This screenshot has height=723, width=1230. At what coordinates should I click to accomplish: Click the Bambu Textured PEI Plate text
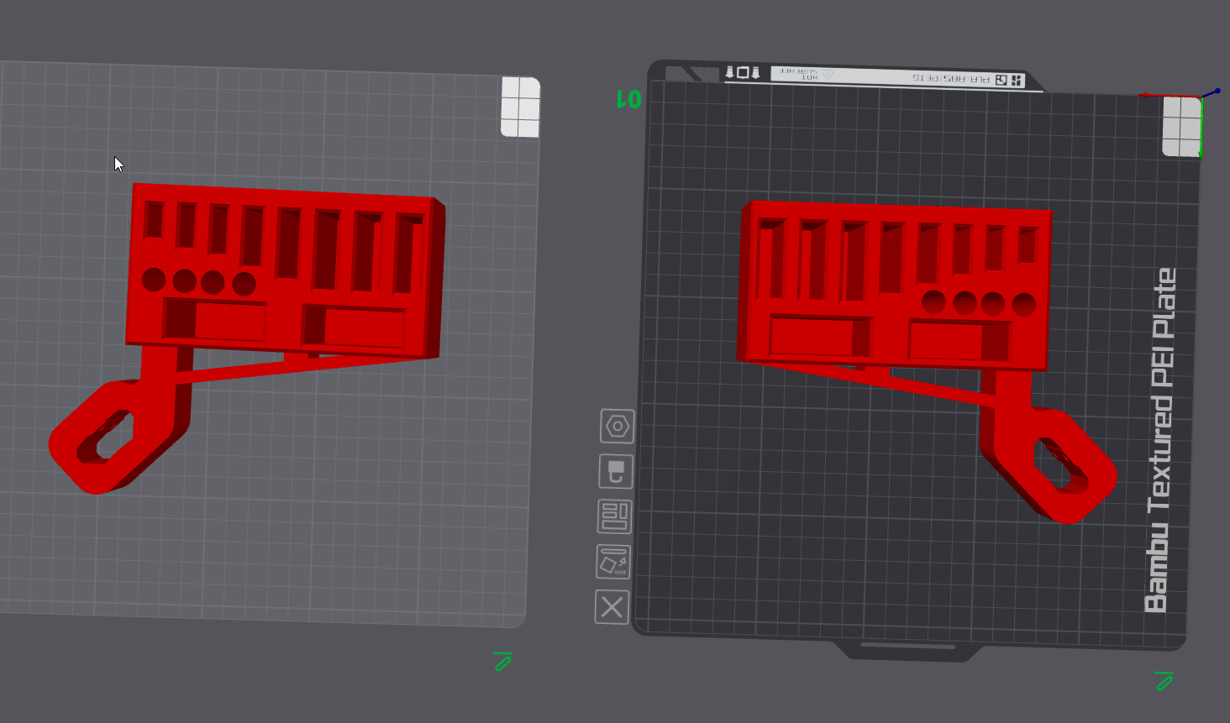pyautogui.click(x=1160, y=440)
